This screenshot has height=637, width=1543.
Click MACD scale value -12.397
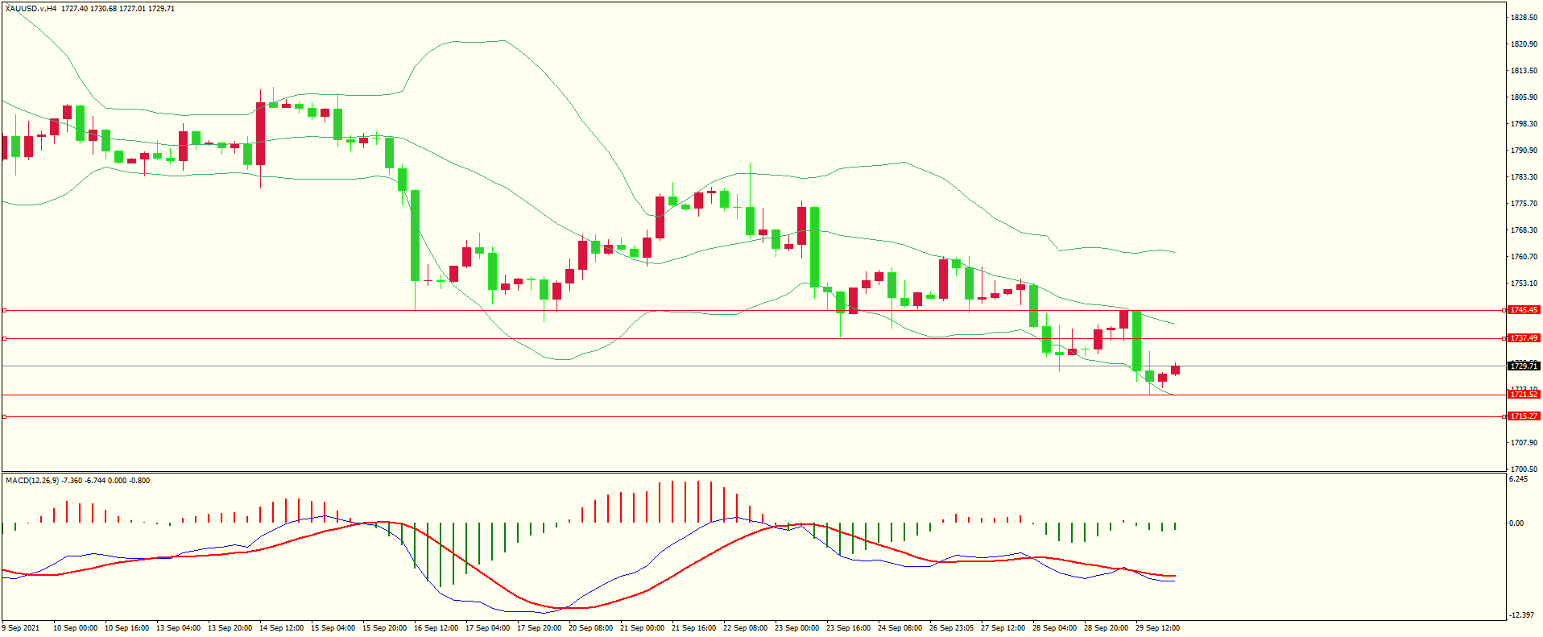tap(1521, 615)
